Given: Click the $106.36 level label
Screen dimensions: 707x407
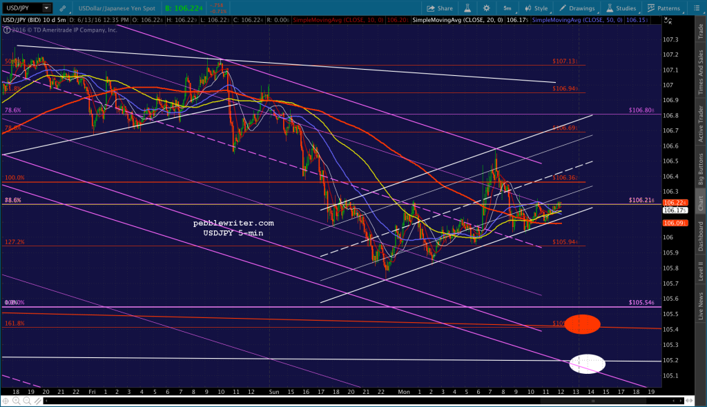Looking at the screenshot, I should (x=565, y=178).
